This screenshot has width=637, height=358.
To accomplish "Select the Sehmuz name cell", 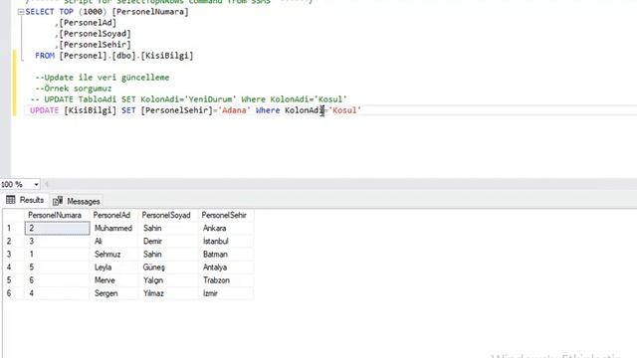I will (x=113, y=255).
